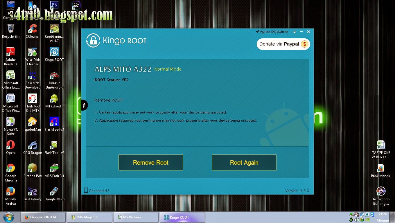Screen dimensions: 395x223
Task: Select the Wise Disk Cleaner shortcut
Action: coord(33,56)
